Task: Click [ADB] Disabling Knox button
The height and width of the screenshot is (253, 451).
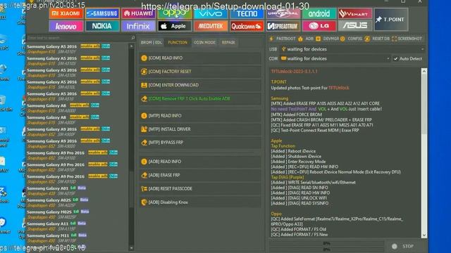Action: tap(200, 202)
